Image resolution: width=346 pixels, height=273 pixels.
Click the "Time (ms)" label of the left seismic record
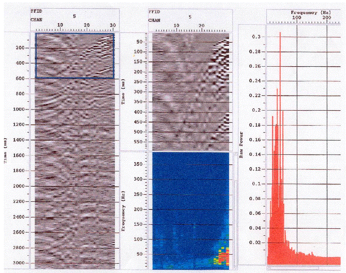(x=5, y=151)
